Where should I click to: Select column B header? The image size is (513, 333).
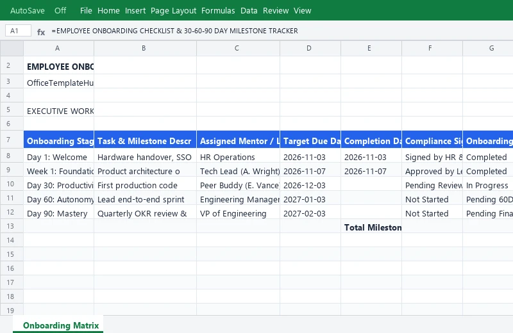click(146, 49)
